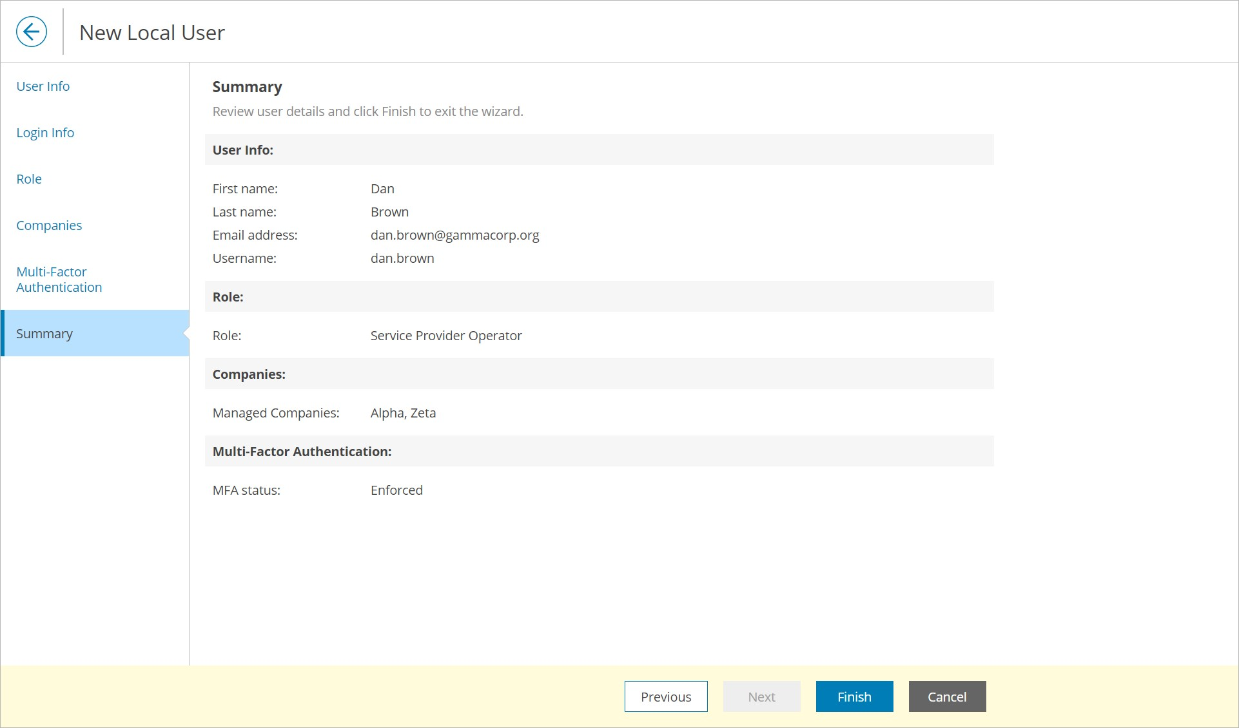Go to the Login Info step
Screen dimensions: 1239x728
click(45, 133)
